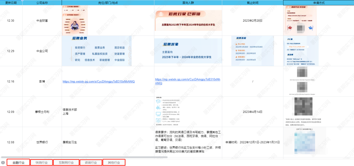Open the 彭博 WeChat link in 岗位 column

tap(99, 81)
